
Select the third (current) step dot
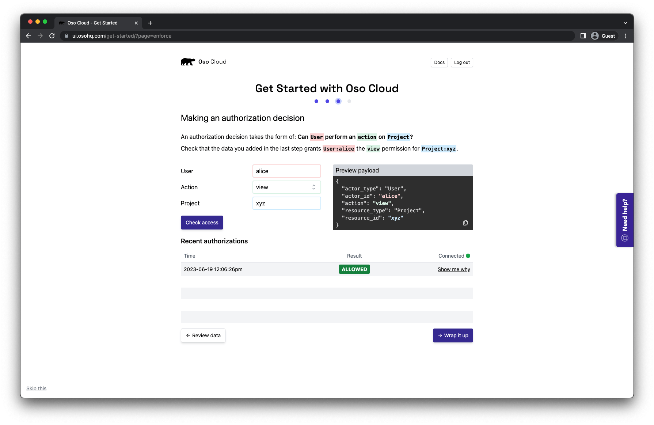click(338, 101)
